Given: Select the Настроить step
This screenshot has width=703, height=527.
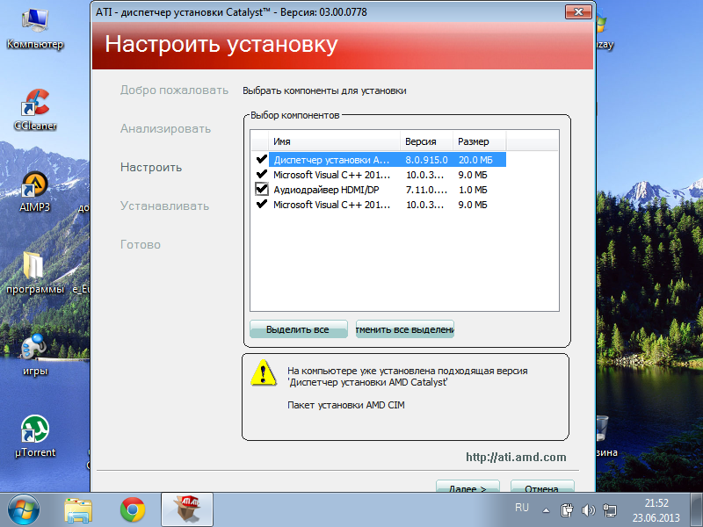Looking at the screenshot, I should (151, 167).
